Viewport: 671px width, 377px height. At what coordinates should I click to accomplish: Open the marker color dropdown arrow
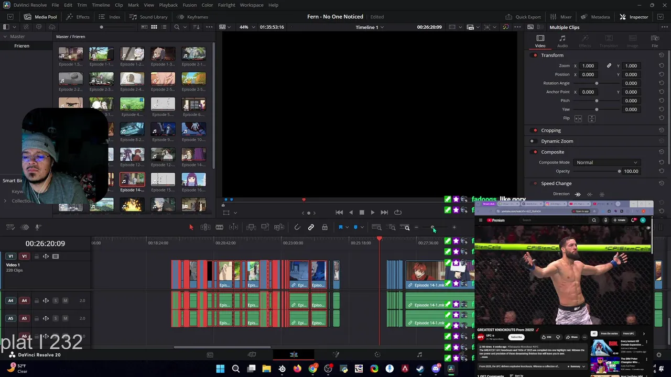tap(362, 227)
